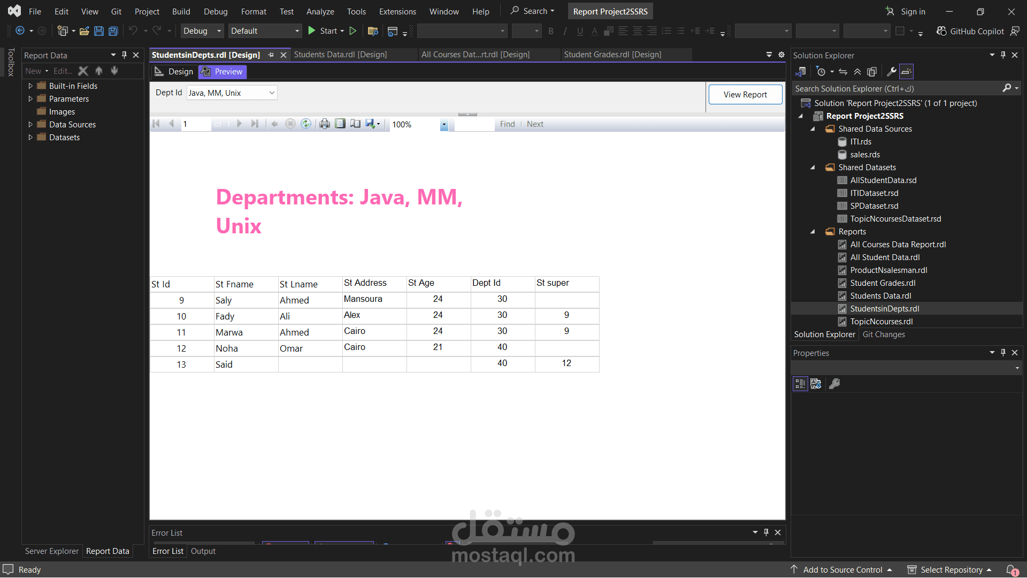This screenshot has width=1027, height=578.
Task: Toggle Categorized view in Properties panel
Action: 800,384
